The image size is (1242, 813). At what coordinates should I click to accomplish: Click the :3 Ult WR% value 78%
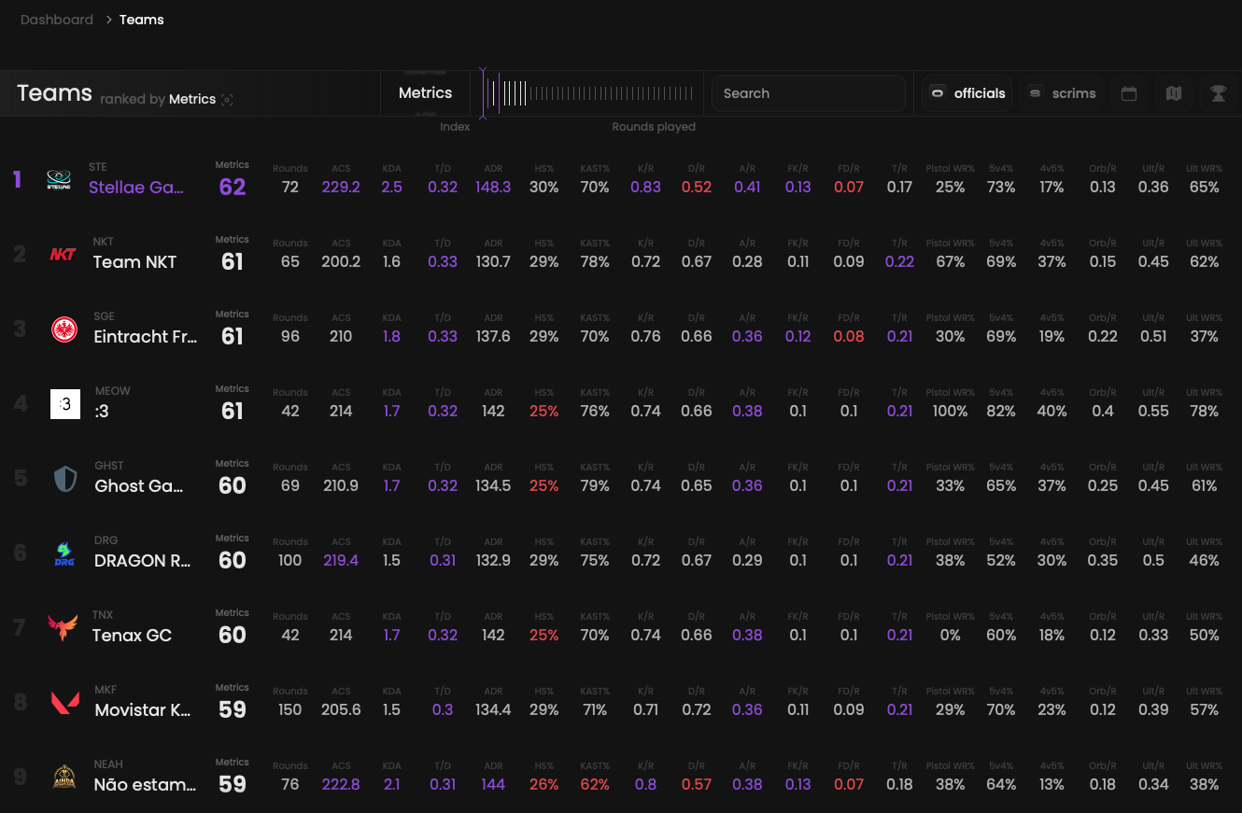pyautogui.click(x=1205, y=411)
